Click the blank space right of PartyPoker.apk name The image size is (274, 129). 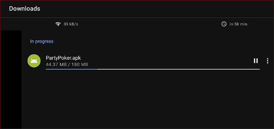[x=166, y=58]
